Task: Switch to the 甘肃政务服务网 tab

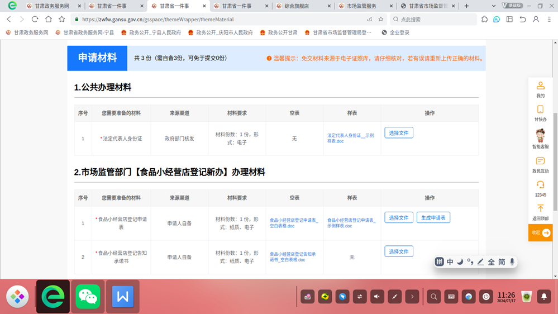Action: [53, 6]
